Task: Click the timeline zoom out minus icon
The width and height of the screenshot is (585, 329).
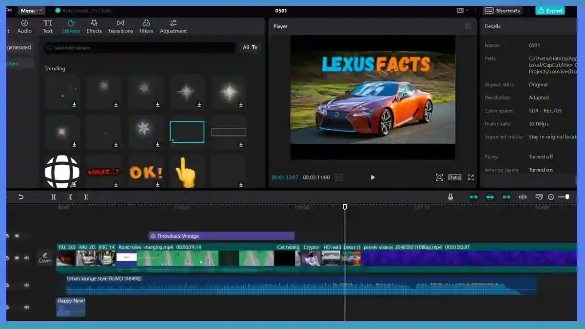Action: 551,197
